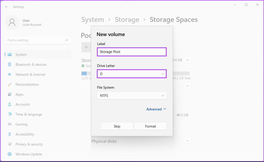
Task: Expand the Advanced options
Action: point(156,109)
